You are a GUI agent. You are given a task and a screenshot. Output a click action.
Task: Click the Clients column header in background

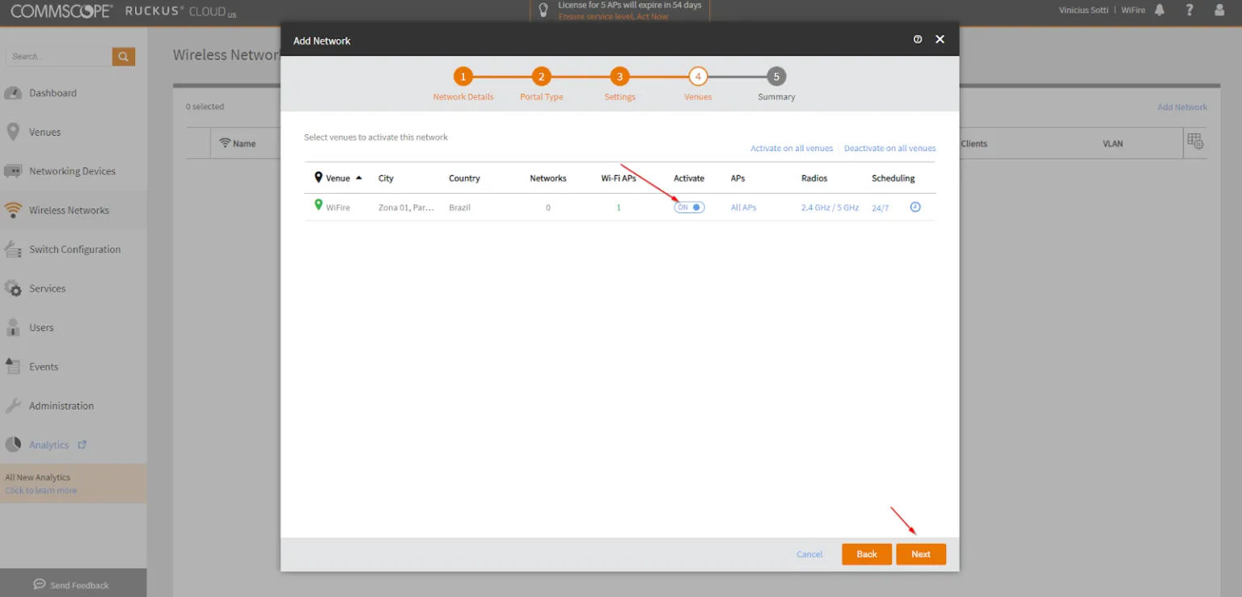974,144
